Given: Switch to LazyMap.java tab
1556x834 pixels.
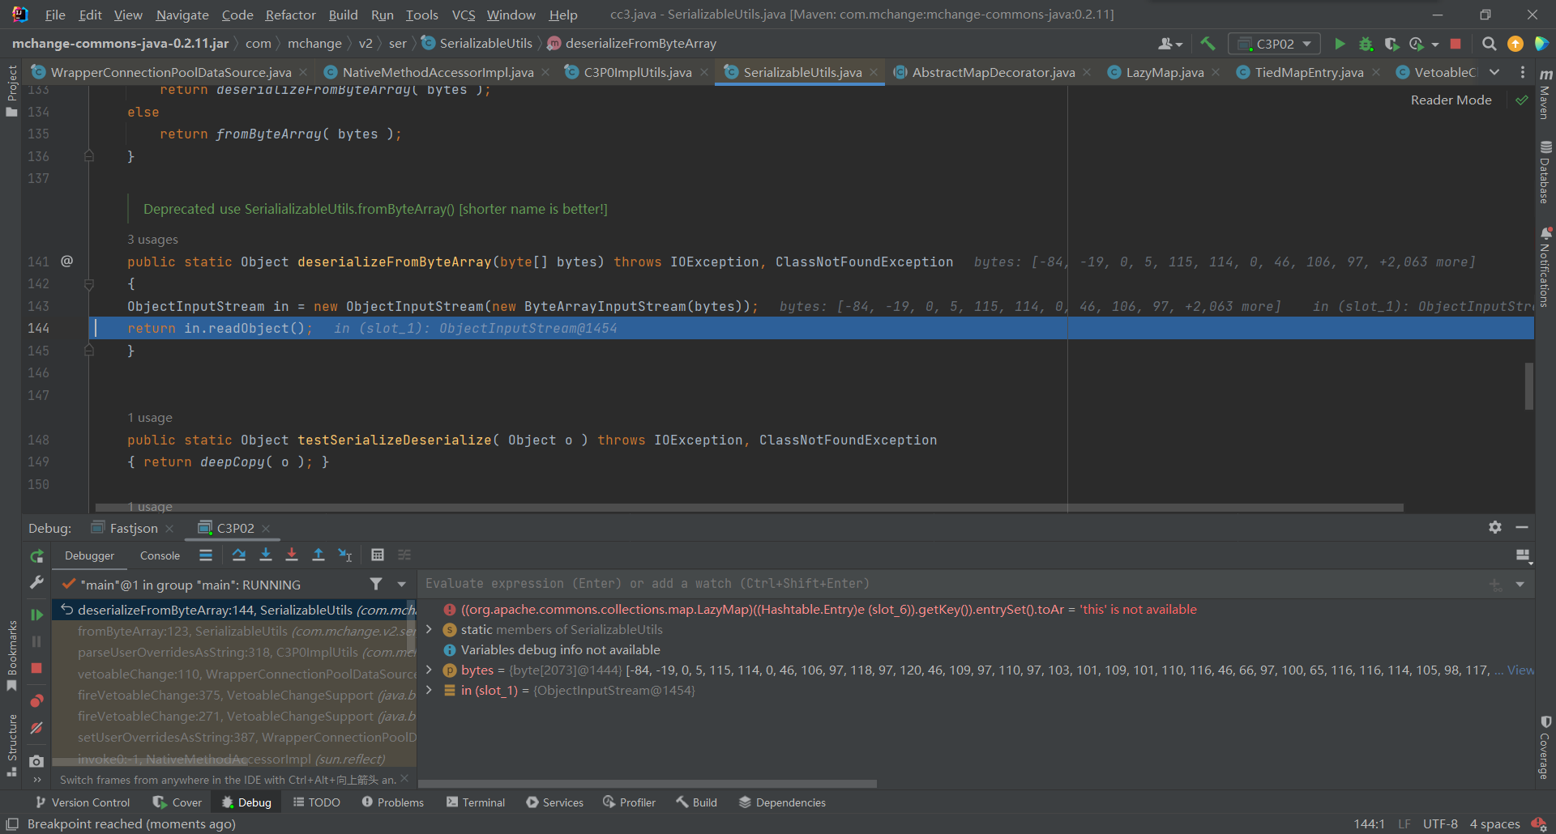Looking at the screenshot, I should 1165,72.
